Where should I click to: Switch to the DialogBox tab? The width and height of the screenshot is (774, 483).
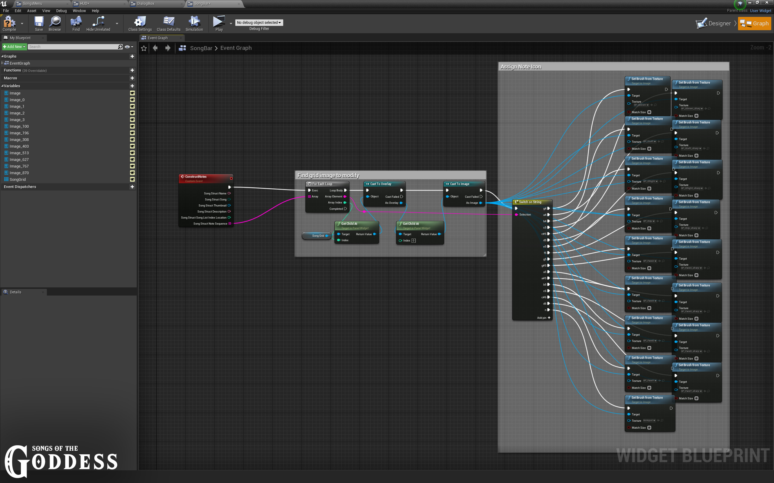click(146, 4)
